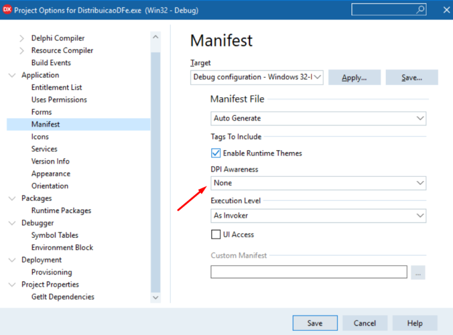Select Environment Block in the tree
This screenshot has width=453, height=335.
(x=62, y=247)
